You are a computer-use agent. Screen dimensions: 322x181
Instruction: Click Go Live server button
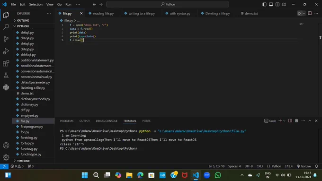point(304,166)
